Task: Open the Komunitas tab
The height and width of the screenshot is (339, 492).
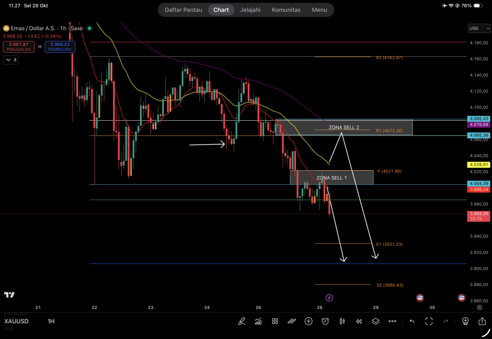Action: [x=286, y=10]
